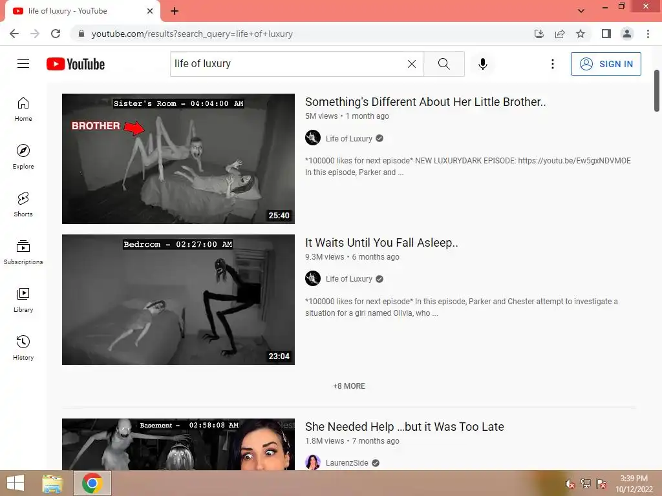The image size is (662, 496).
Task: Open Chrome profile avatar
Action: (x=627, y=34)
